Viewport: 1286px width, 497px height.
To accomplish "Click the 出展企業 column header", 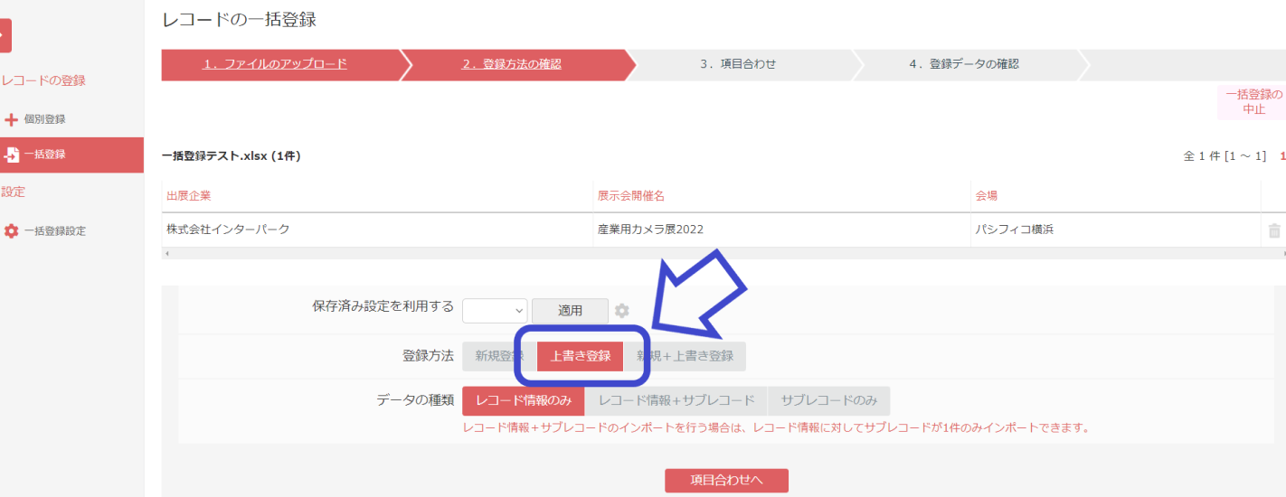I will (189, 196).
